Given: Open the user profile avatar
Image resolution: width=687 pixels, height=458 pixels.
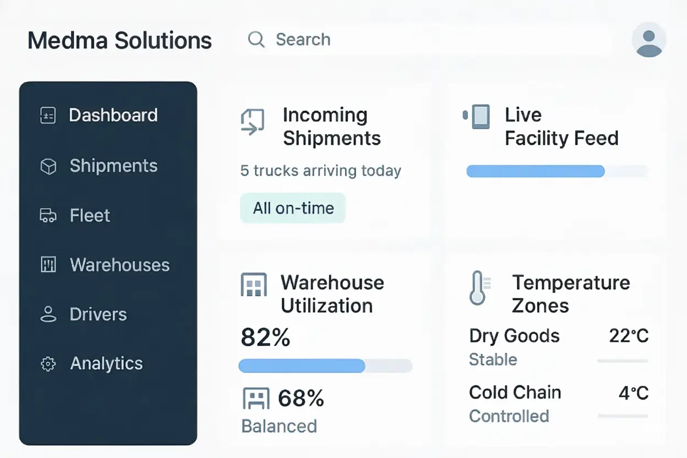Looking at the screenshot, I should (649, 40).
